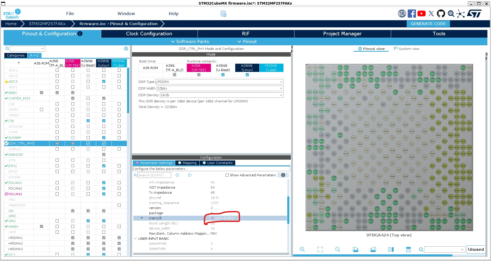Open the Window menu
The width and height of the screenshot is (491, 261).
click(x=126, y=14)
